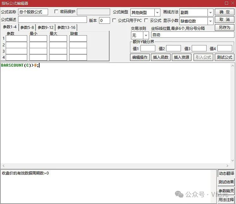Expand the 画线方法 dropdown arrow

[210, 12]
